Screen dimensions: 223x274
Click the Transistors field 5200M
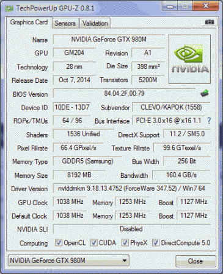pyautogui.click(x=148, y=80)
